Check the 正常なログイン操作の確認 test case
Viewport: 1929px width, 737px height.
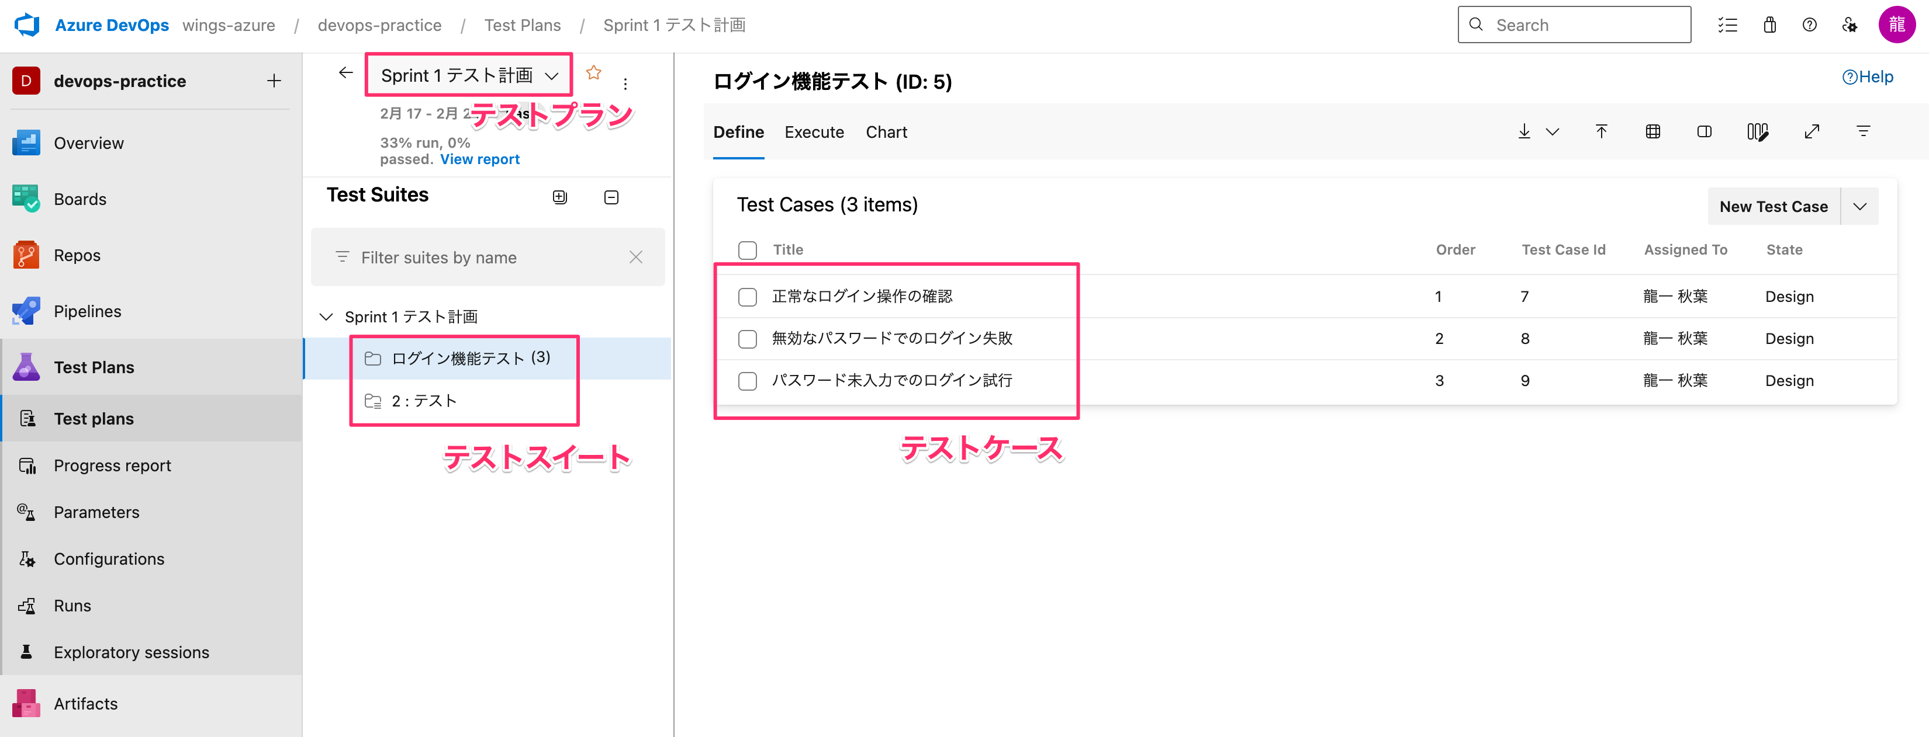tap(747, 297)
